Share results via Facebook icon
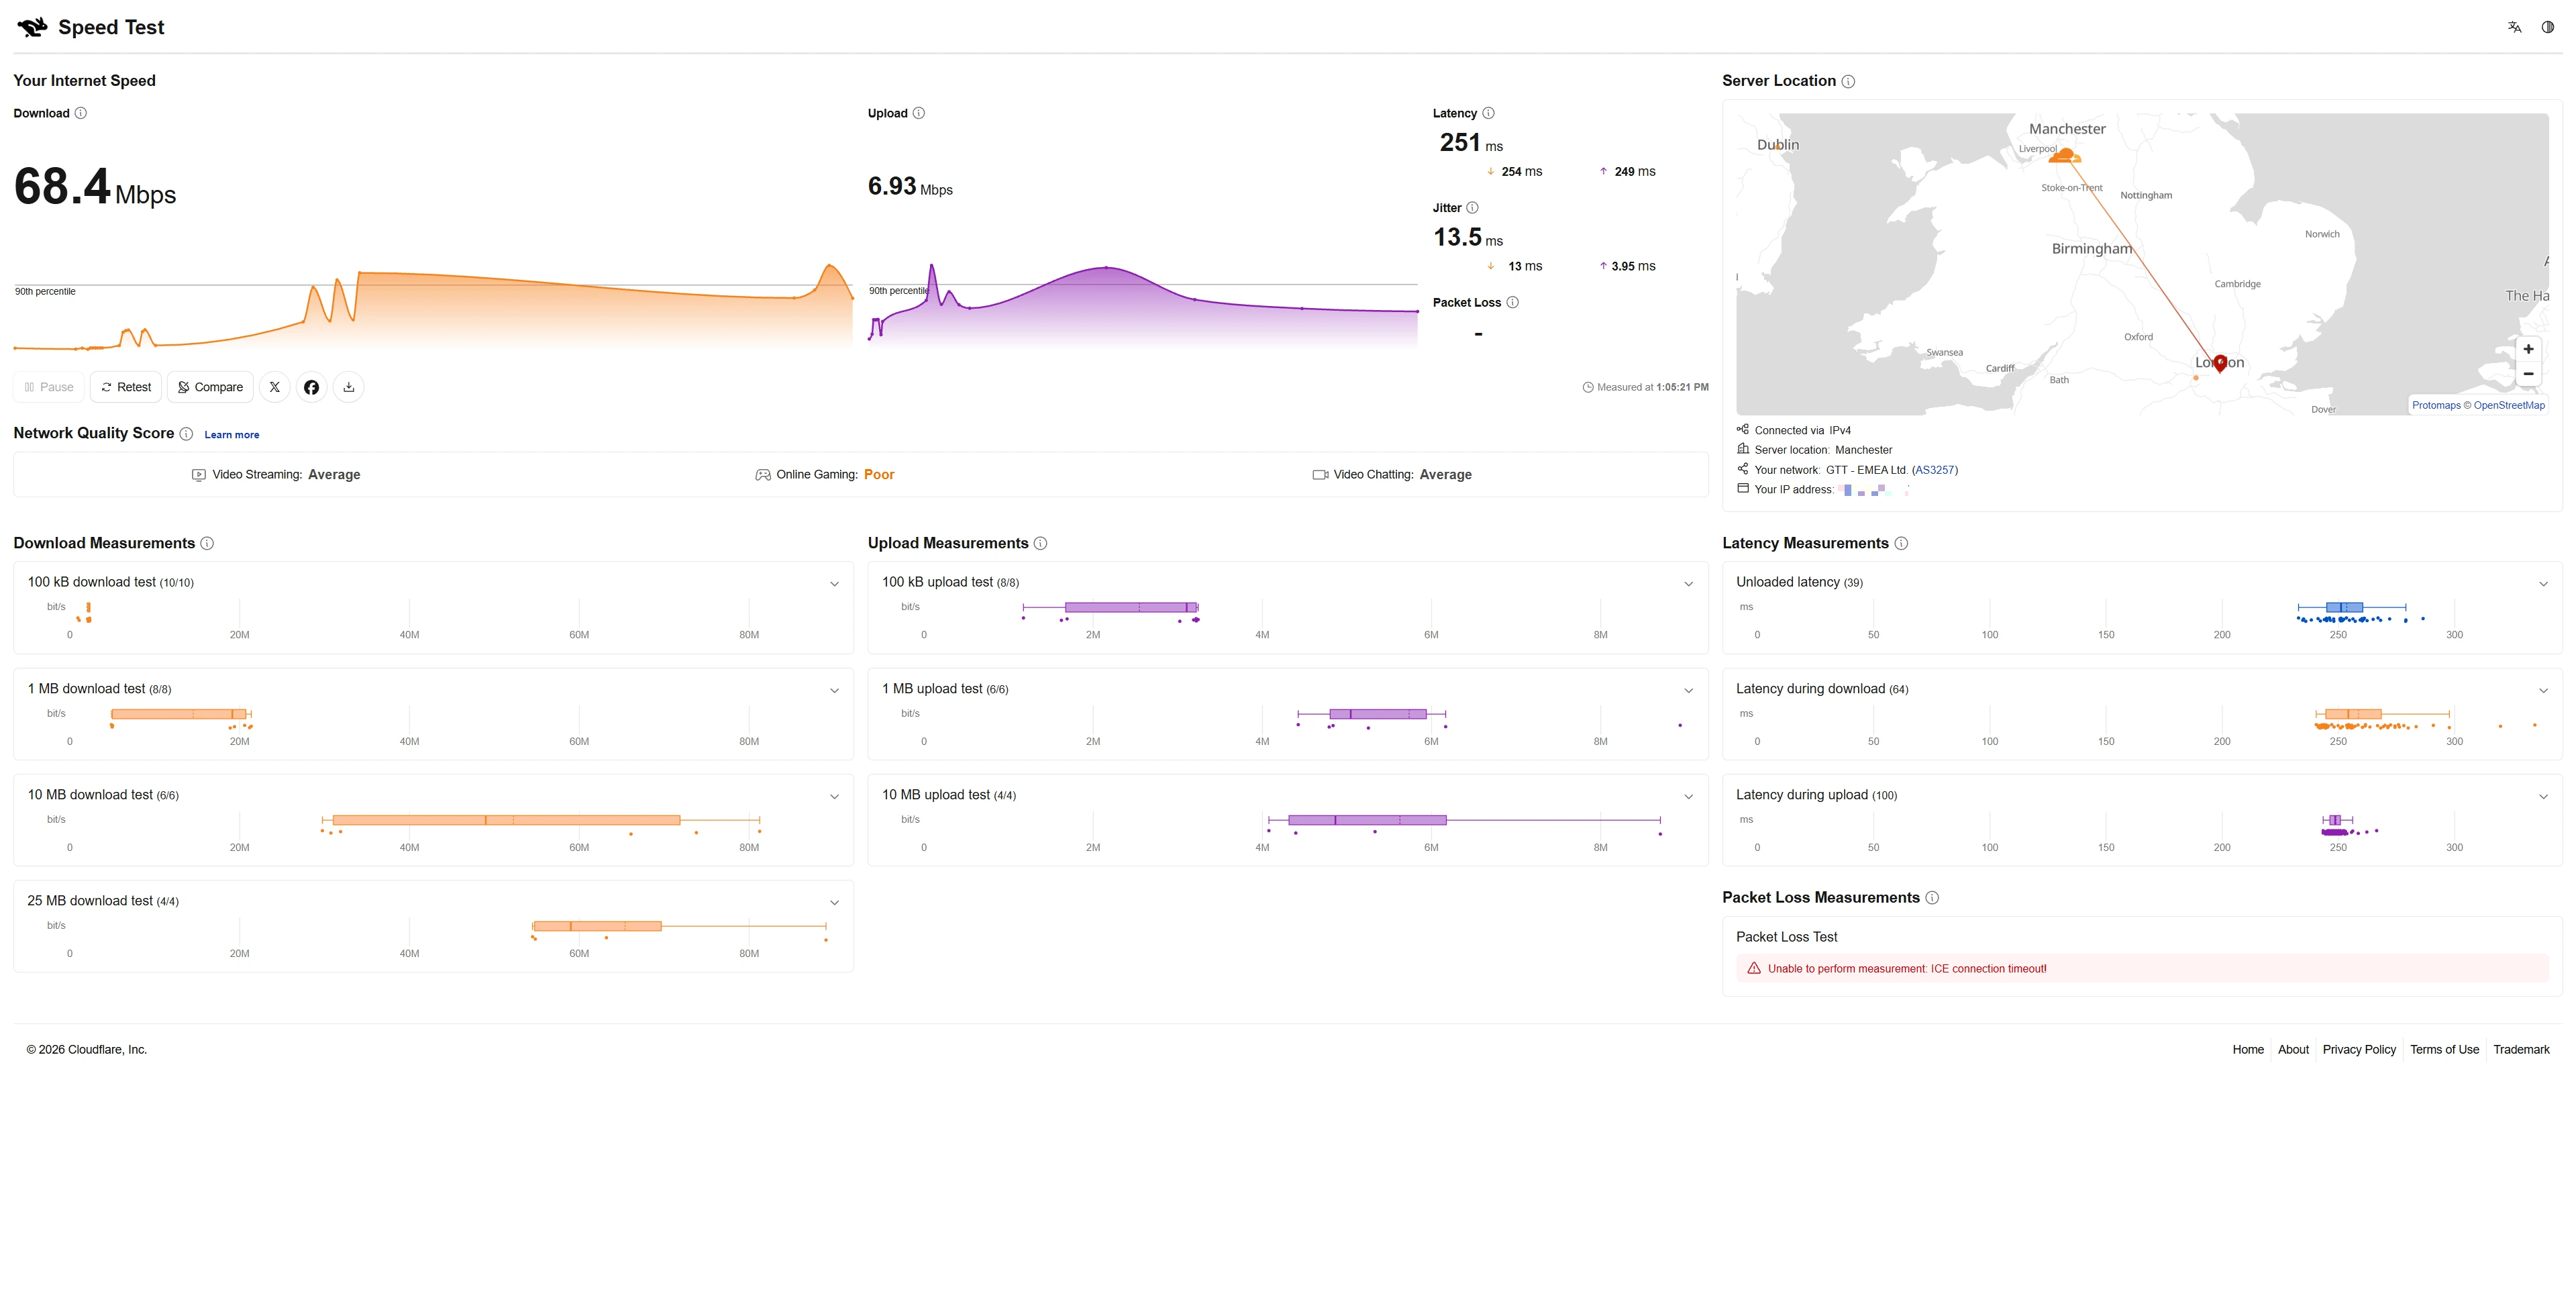This screenshot has width=2576, height=1306. pos(312,387)
